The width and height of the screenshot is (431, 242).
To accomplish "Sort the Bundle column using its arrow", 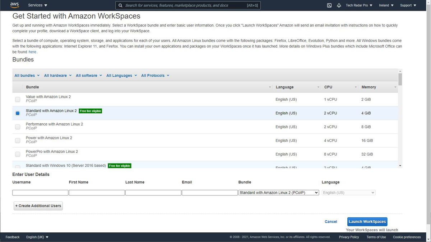I will coord(270,87).
